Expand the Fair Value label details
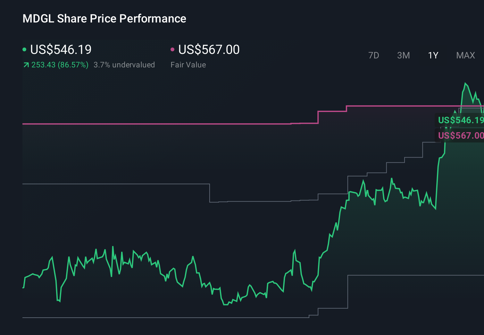 [x=188, y=64]
